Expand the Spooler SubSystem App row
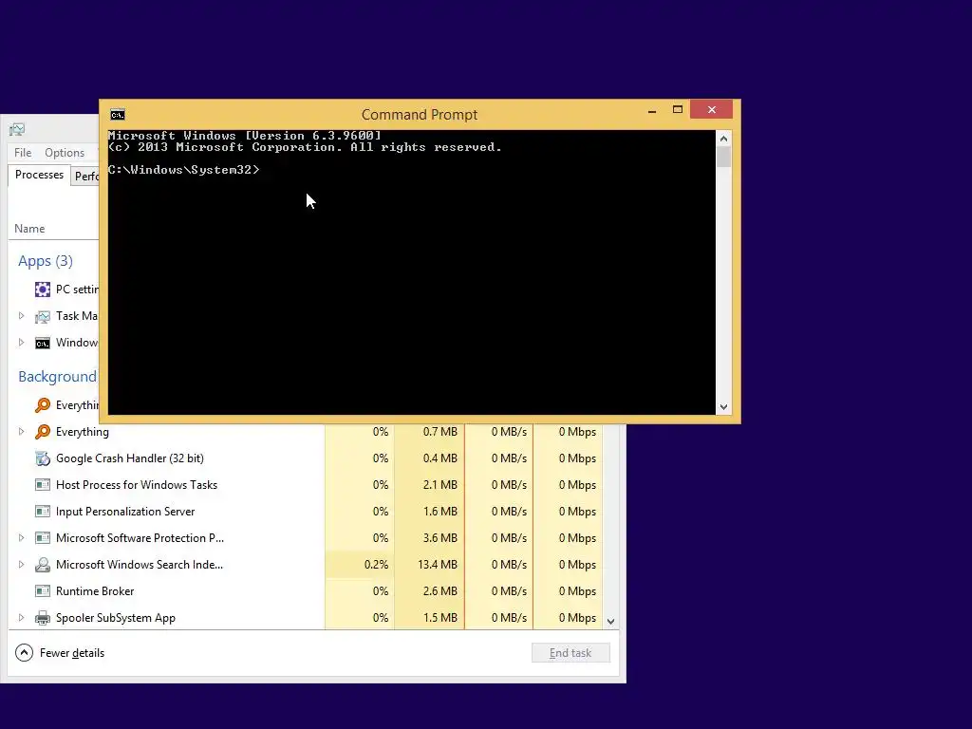 click(21, 618)
